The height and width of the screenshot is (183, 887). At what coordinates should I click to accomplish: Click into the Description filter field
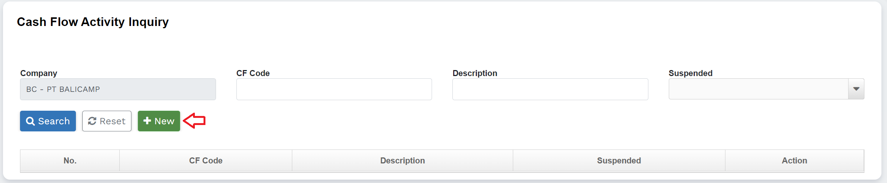(x=550, y=89)
